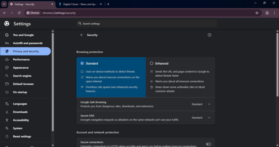Click the Google G icon in sidebar
The height and width of the screenshot is (147, 279).
pos(7,35)
